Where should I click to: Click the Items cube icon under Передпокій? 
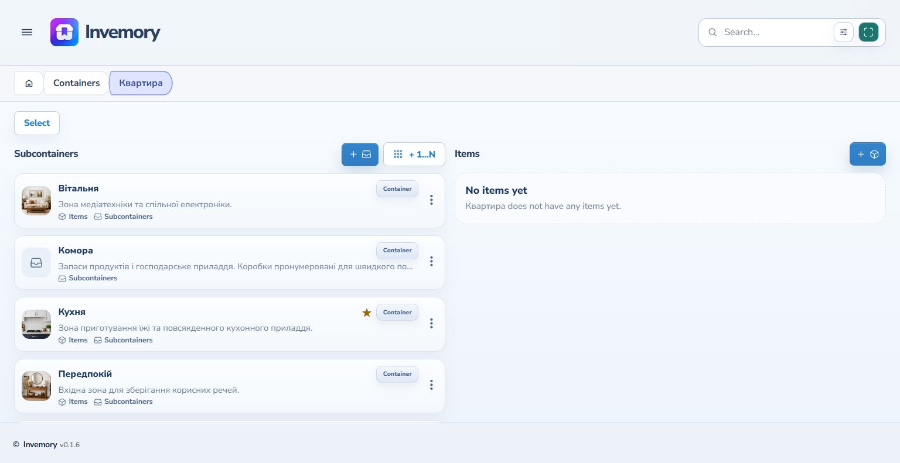click(62, 402)
